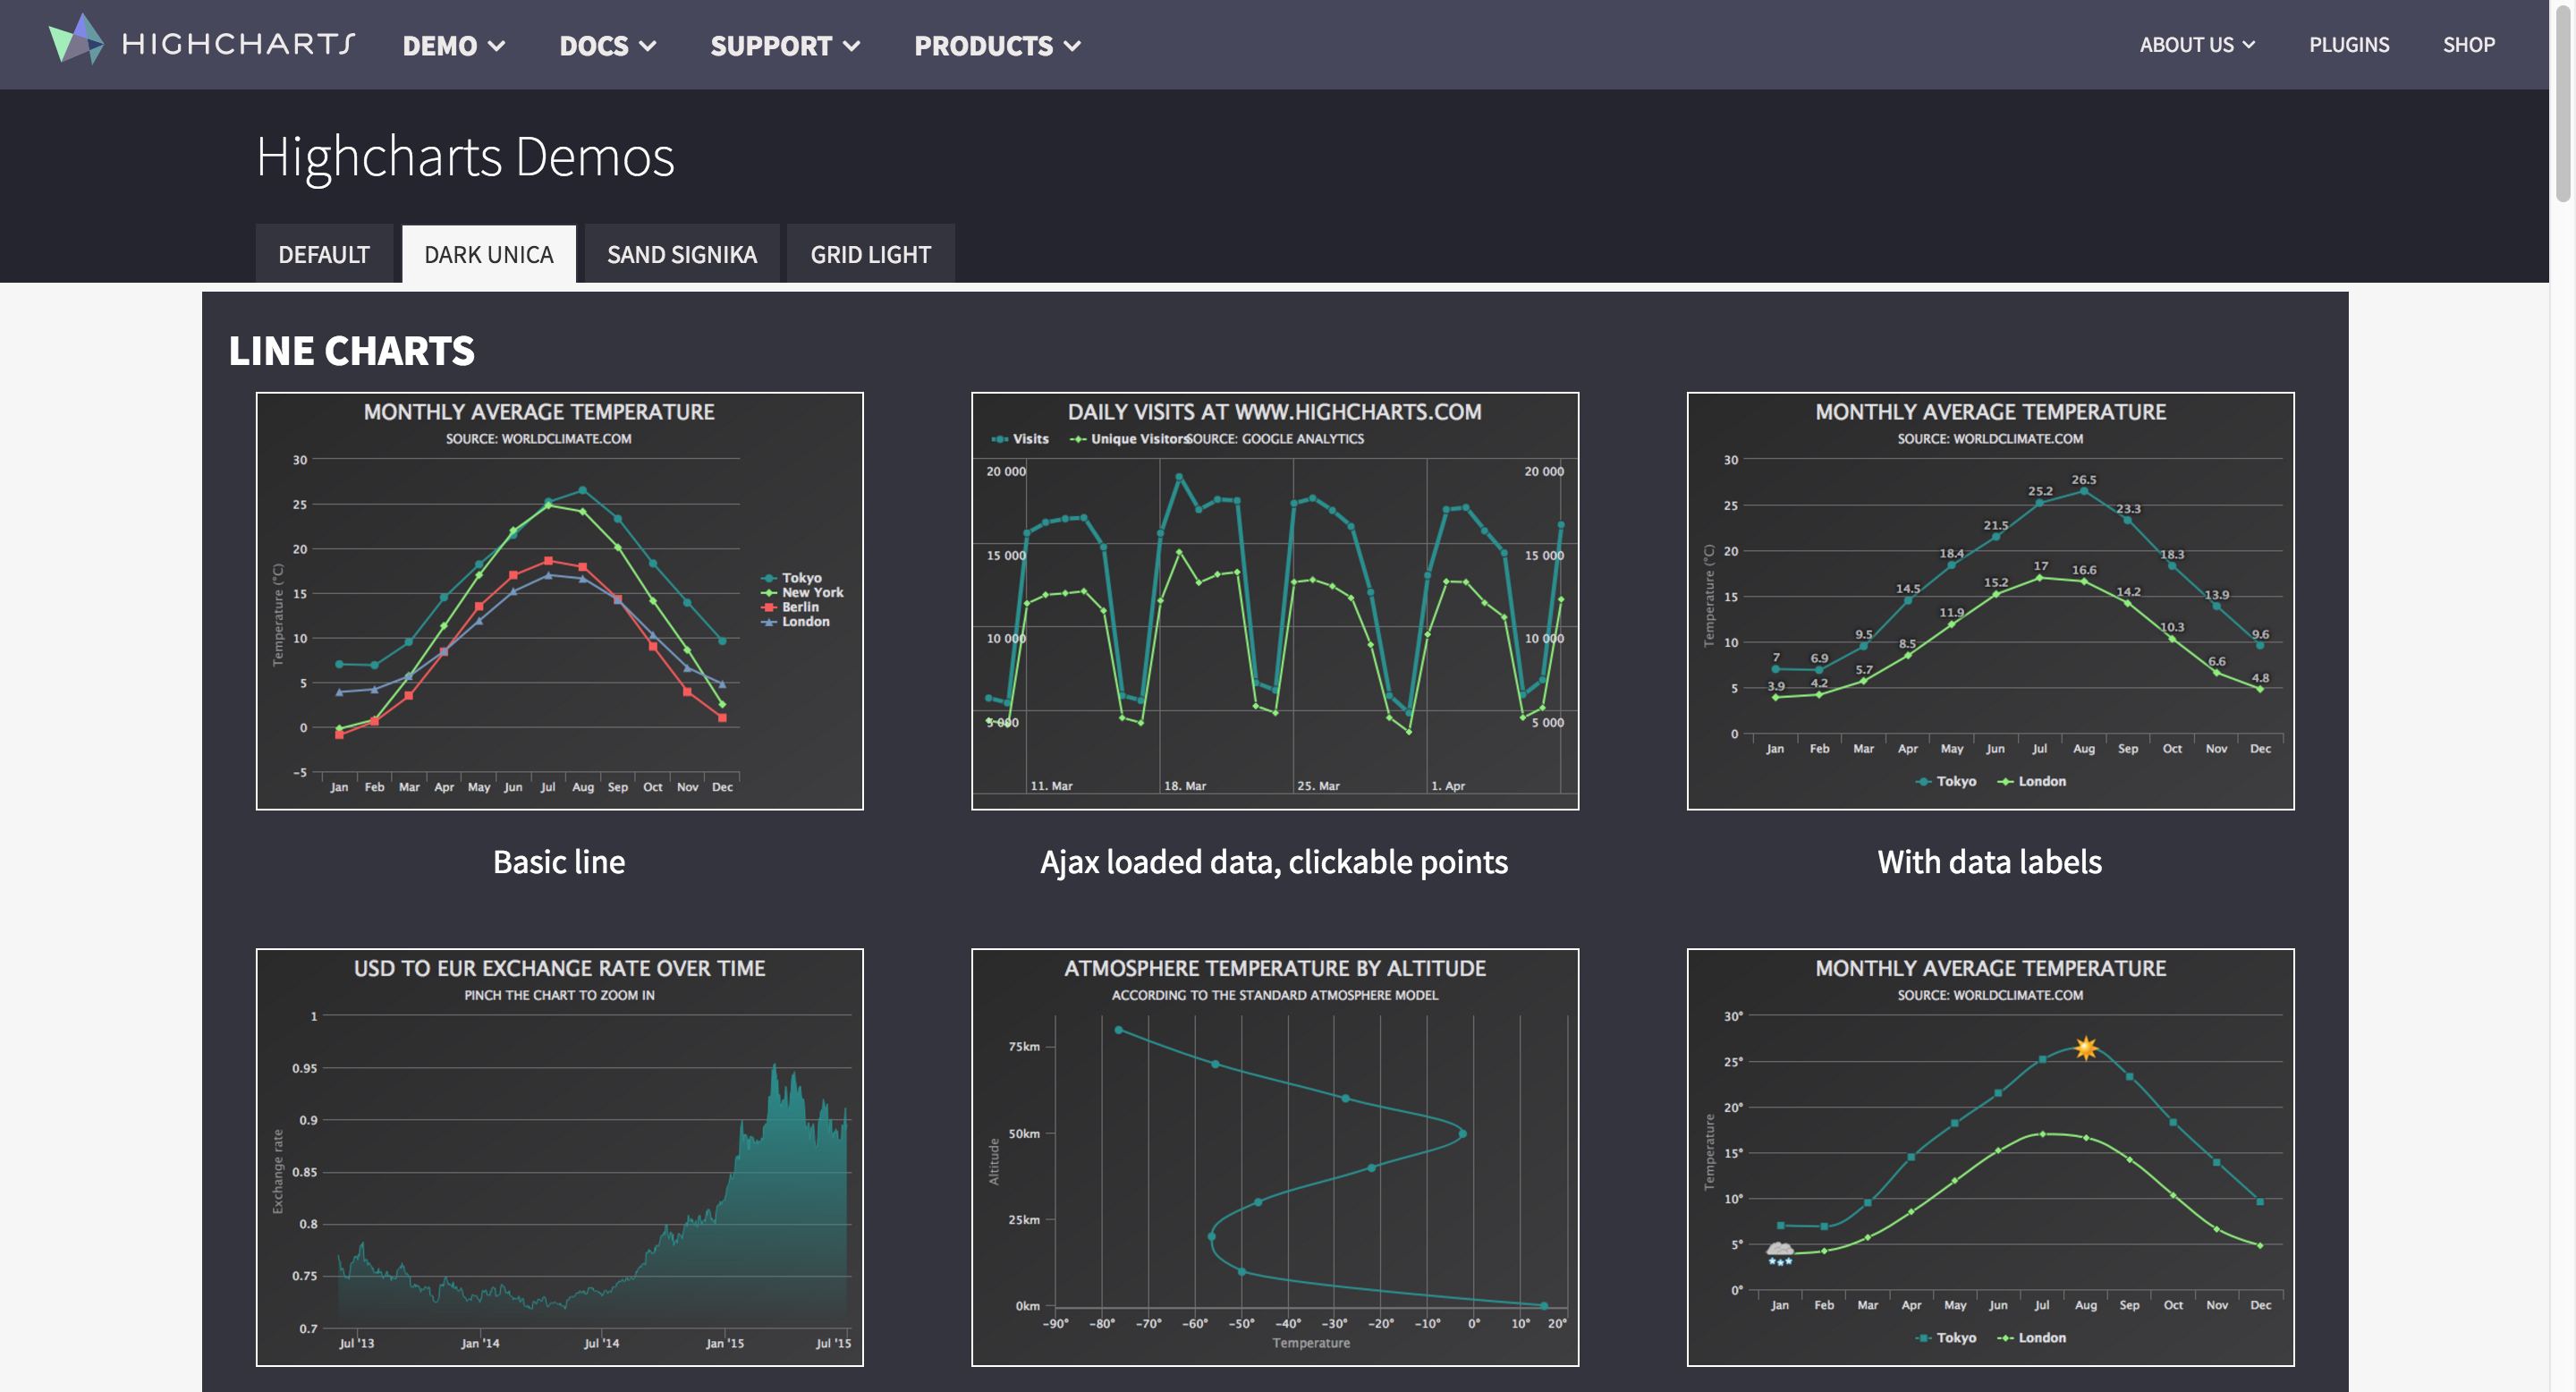Toggle Unique Visitors series legend item
Image resolution: width=2576 pixels, height=1392 pixels.
click(x=1128, y=439)
